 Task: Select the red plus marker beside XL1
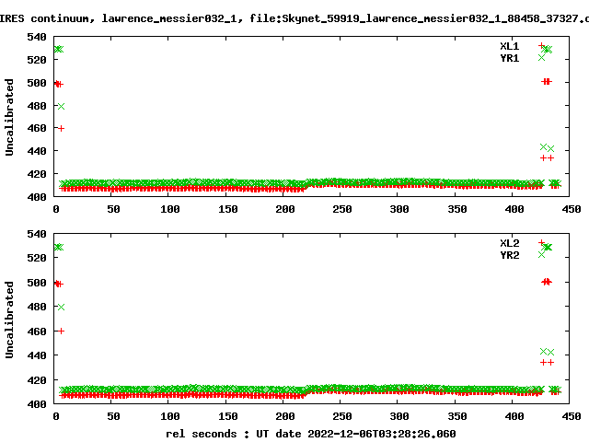tap(541, 46)
